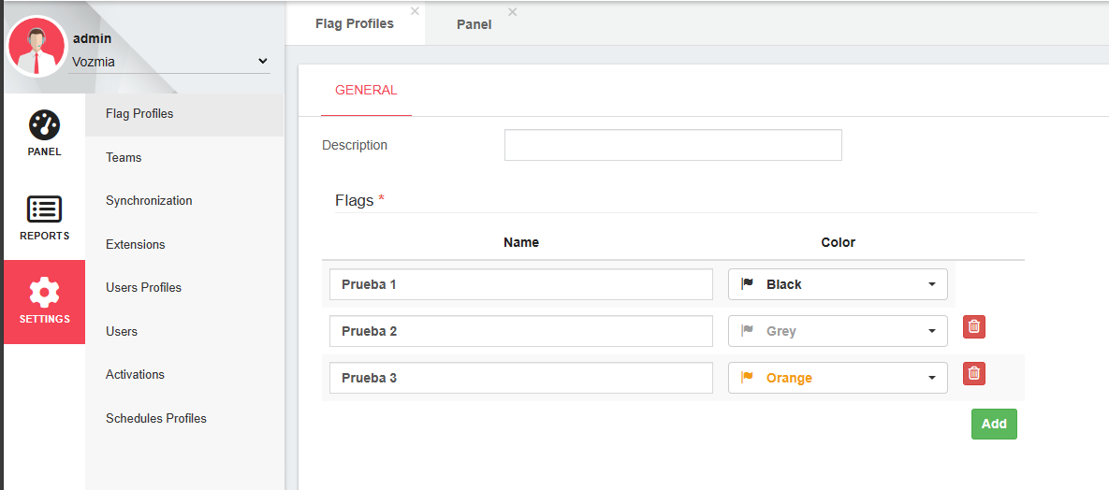This screenshot has width=1109, height=490.
Task: Click the green Add button
Action: point(993,424)
